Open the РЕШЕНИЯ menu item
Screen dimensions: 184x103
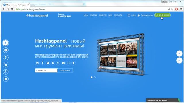94,15
